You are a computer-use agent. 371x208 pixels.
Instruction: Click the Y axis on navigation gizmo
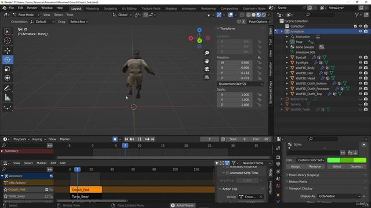pyautogui.click(x=199, y=40)
